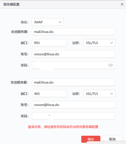Click the 收信服务器 mail.linux.do field
This screenshot has width=126, height=144.
(73, 32)
